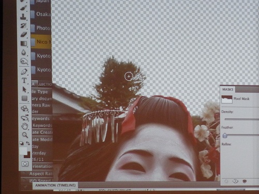Image resolution: width=259 pixels, height=194 pixels.
Task: Collapse the Orientation filter section
Action: tap(42, 167)
